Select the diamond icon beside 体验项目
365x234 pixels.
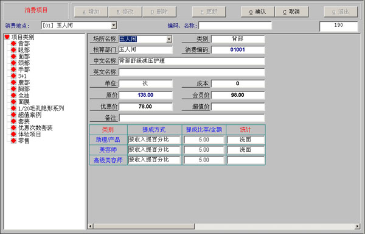(14, 134)
